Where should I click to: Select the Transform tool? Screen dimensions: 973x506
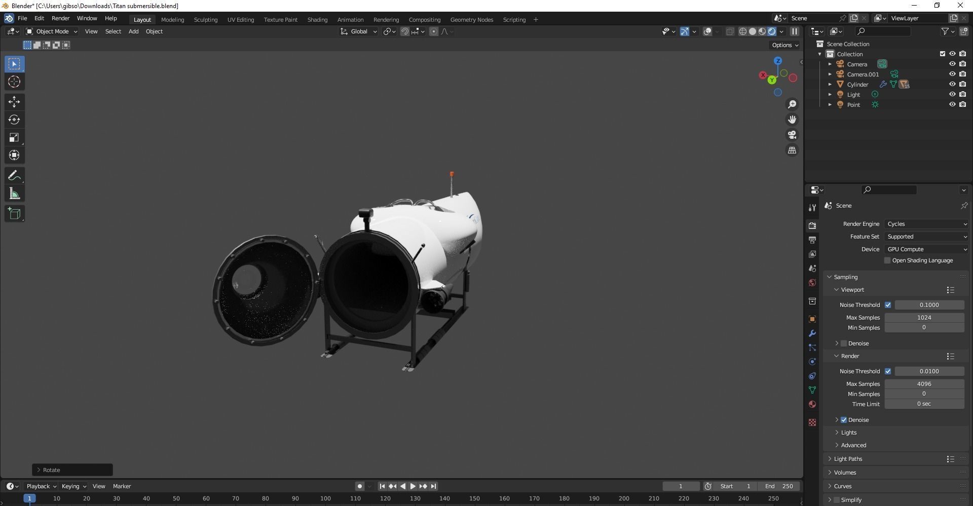[x=14, y=155]
